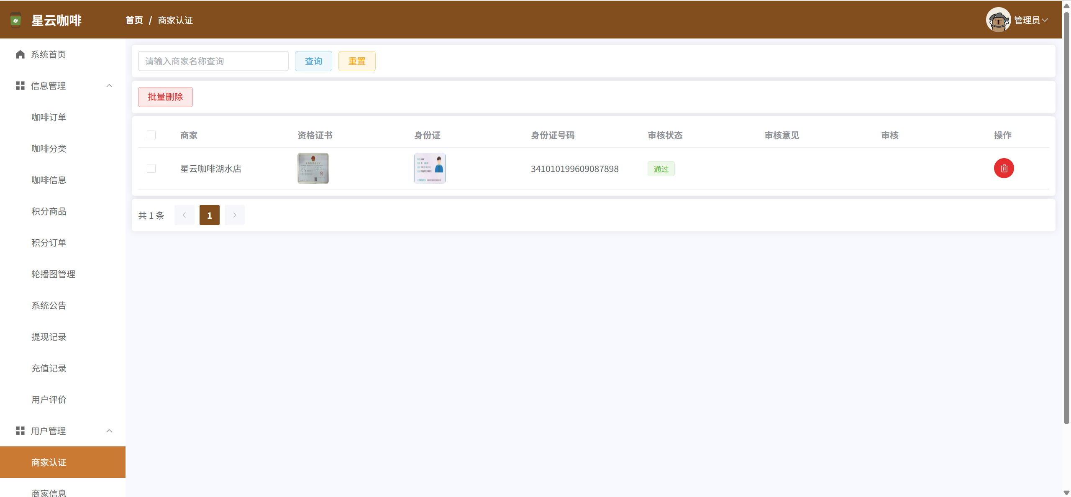Image resolution: width=1071 pixels, height=497 pixels.
Task: Go to the previous page arrow
Action: coord(184,215)
